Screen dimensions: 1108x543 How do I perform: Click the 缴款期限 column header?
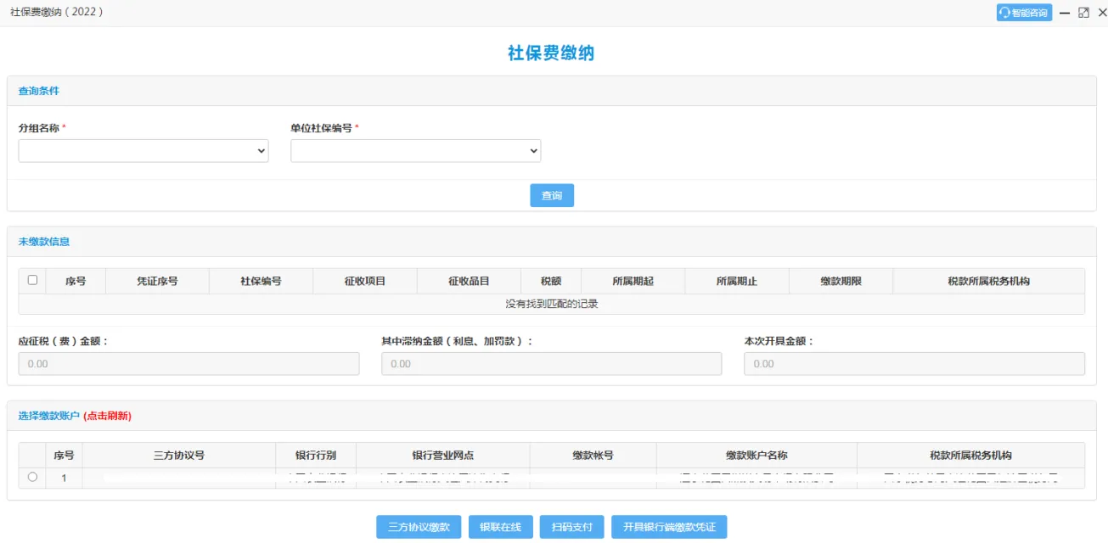tap(841, 281)
